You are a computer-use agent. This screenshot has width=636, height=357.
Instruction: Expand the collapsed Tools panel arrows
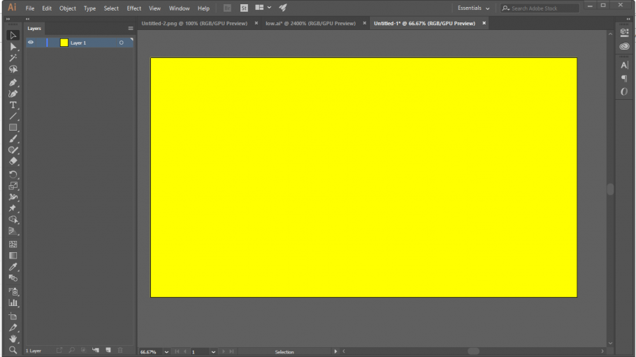[8, 19]
